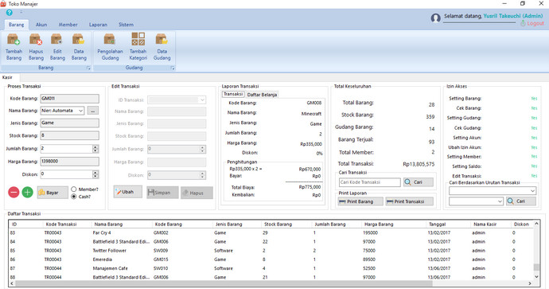Open the Nama Barang dropdown
549x289 pixels.
(x=80, y=111)
